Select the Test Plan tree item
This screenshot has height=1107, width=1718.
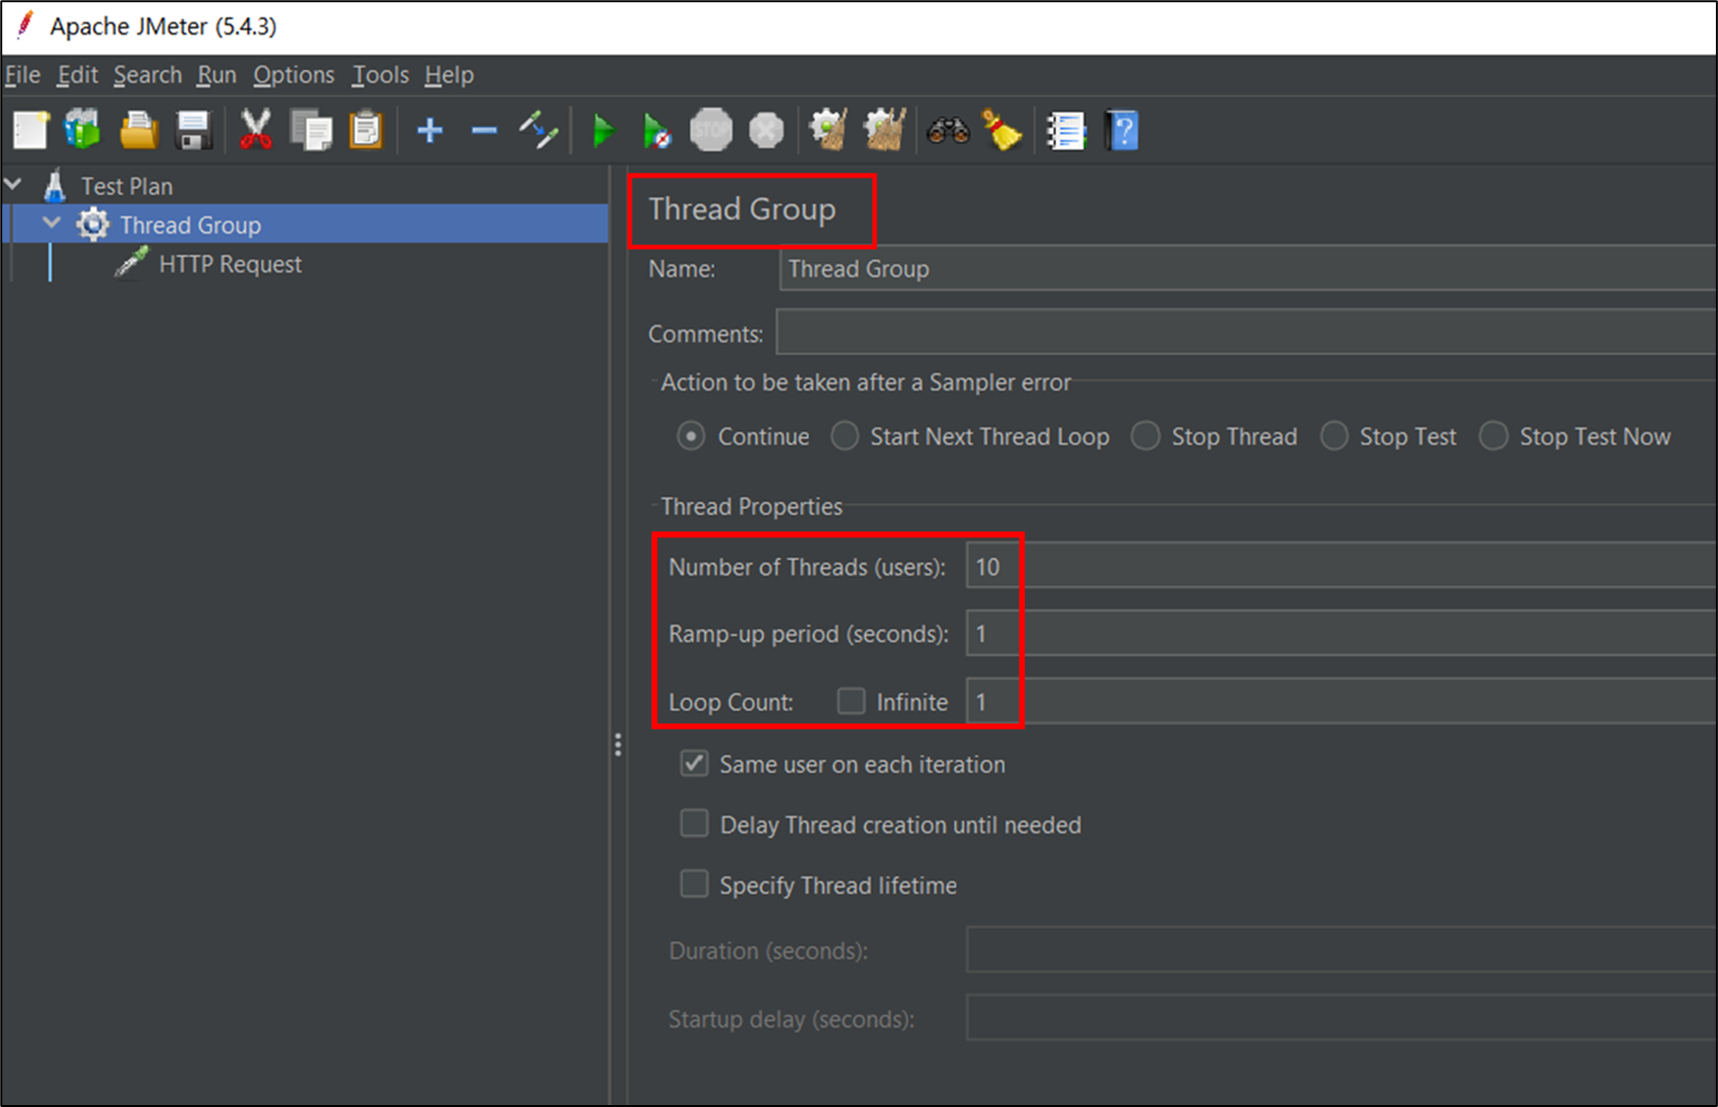pos(126,186)
